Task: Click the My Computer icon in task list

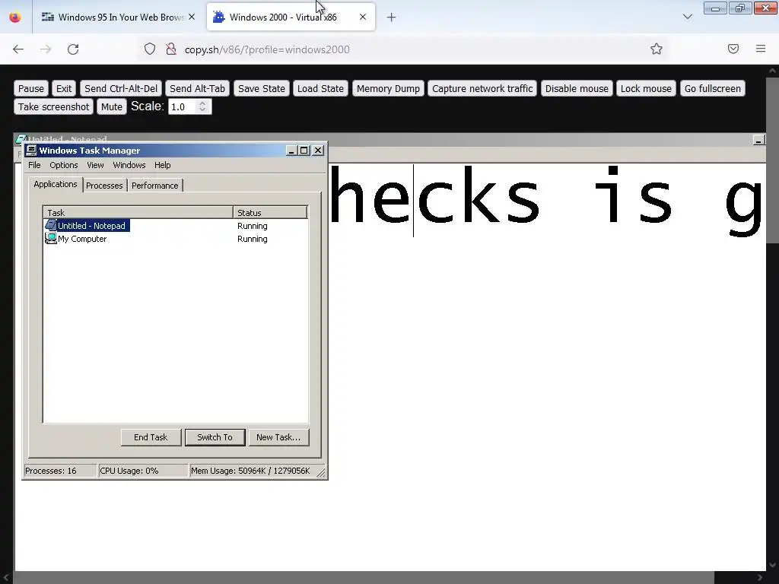Action: click(51, 238)
